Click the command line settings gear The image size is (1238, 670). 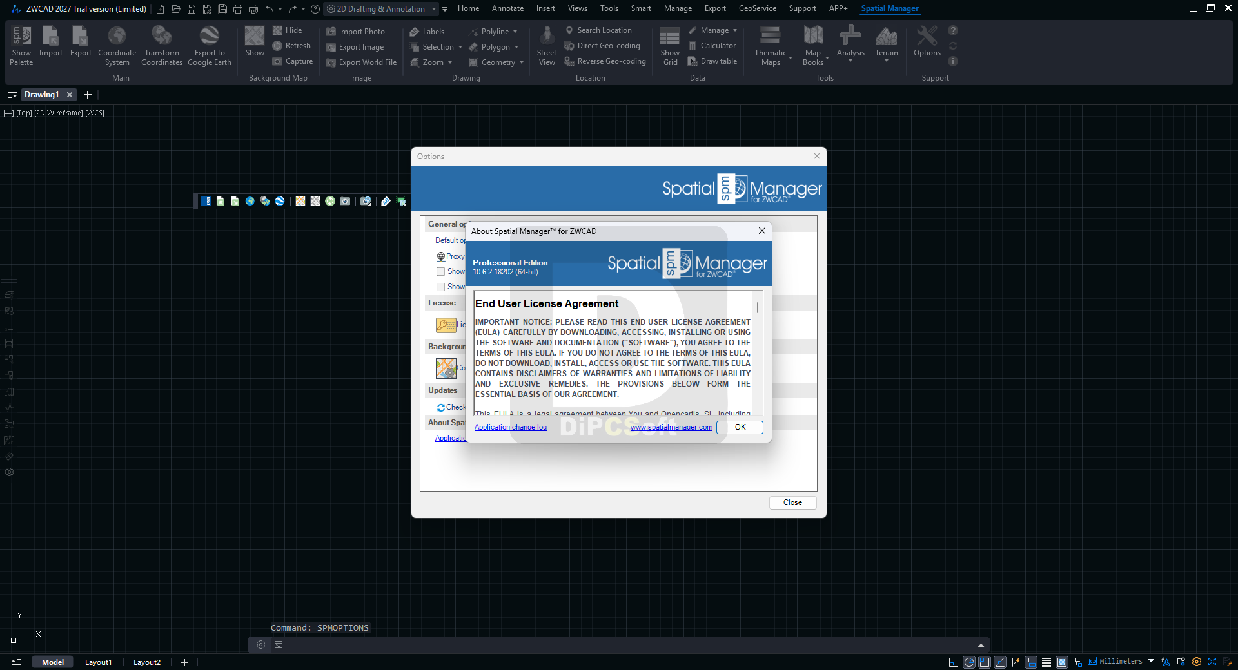click(260, 644)
